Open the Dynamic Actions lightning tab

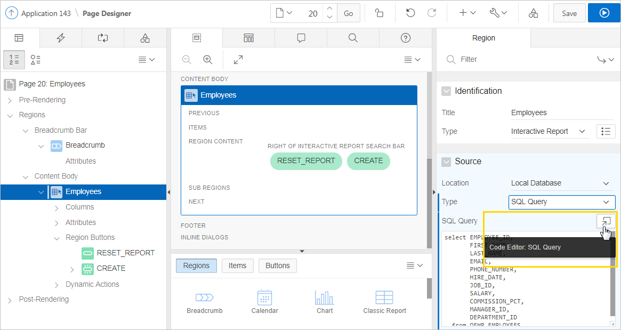point(61,38)
